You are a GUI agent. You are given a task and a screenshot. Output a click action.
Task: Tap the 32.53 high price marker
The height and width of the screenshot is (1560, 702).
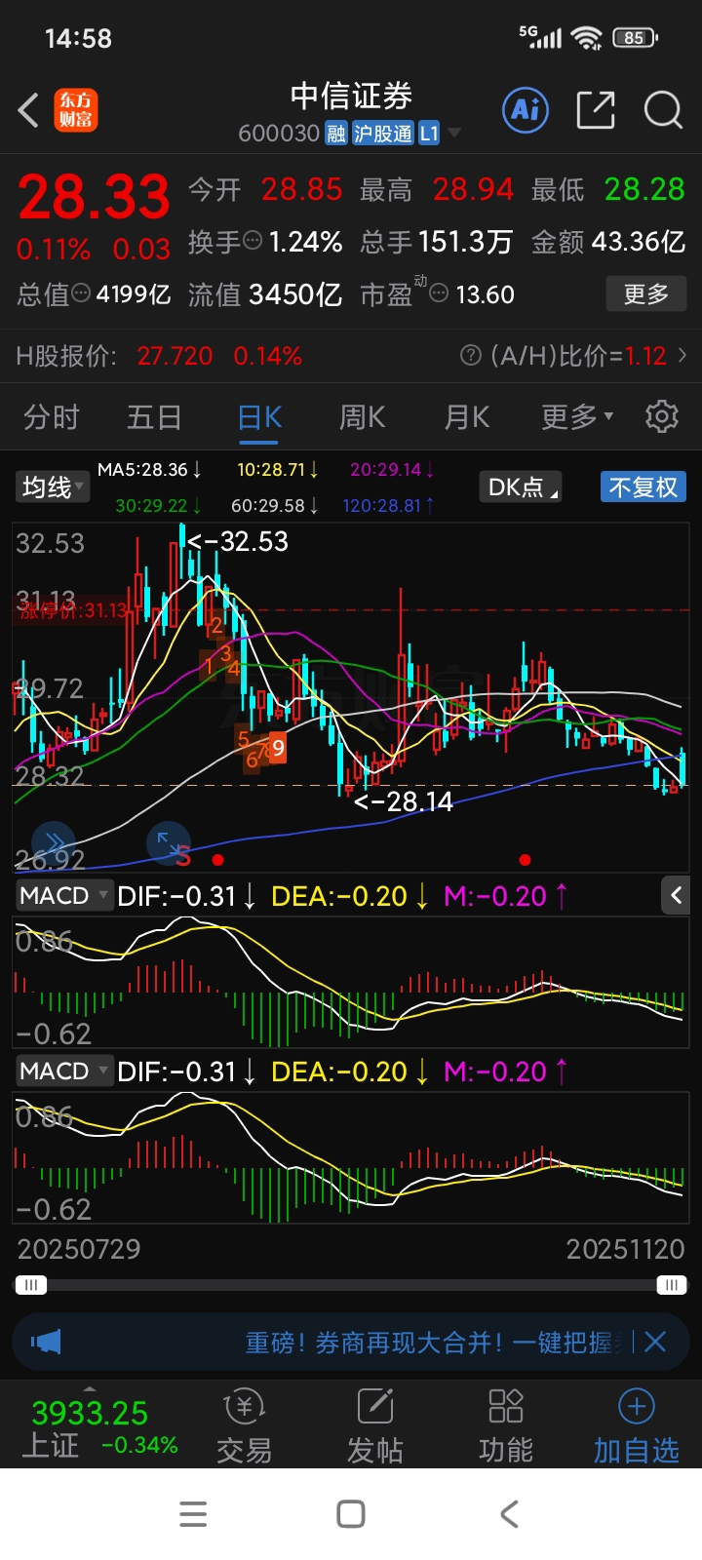tap(238, 541)
